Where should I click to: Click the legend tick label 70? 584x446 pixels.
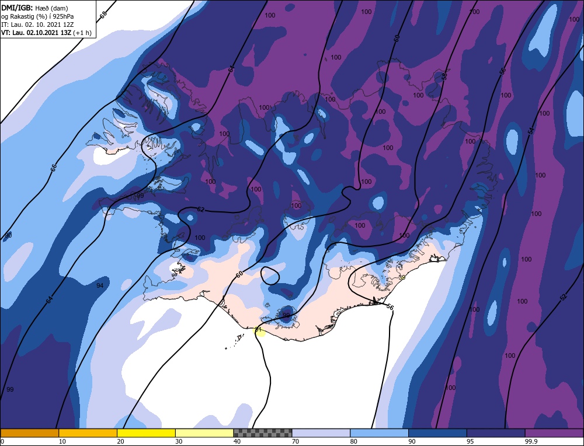point(296,441)
